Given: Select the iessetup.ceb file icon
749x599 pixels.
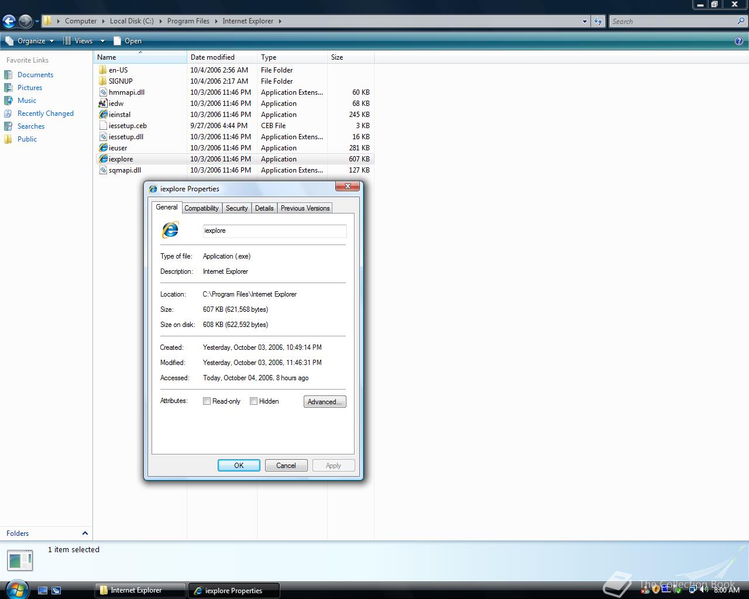Looking at the screenshot, I should click(x=103, y=125).
